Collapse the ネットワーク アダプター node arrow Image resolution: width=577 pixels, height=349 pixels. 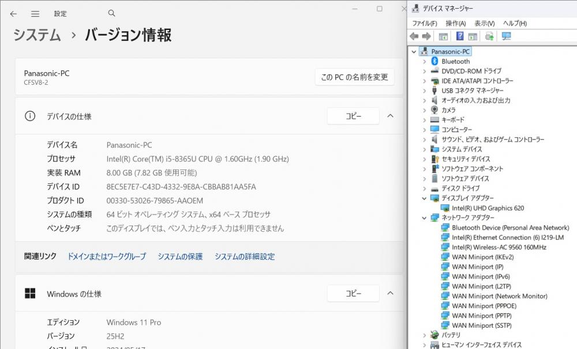tap(424, 217)
